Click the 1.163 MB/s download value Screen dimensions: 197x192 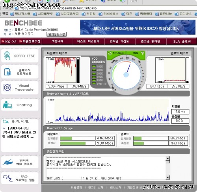click(x=78, y=86)
